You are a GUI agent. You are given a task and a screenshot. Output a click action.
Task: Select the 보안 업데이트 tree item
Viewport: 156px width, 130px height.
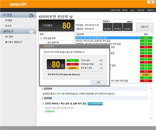coord(53,42)
